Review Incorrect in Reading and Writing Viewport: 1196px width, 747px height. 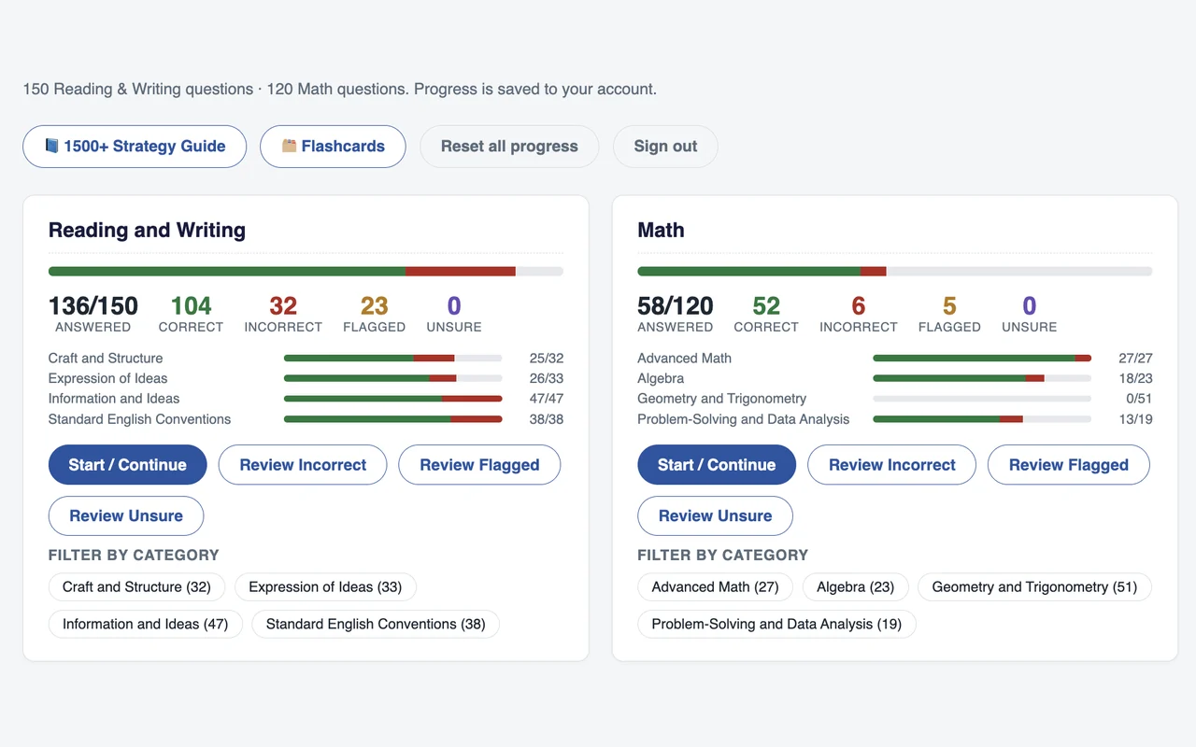pyautogui.click(x=303, y=465)
